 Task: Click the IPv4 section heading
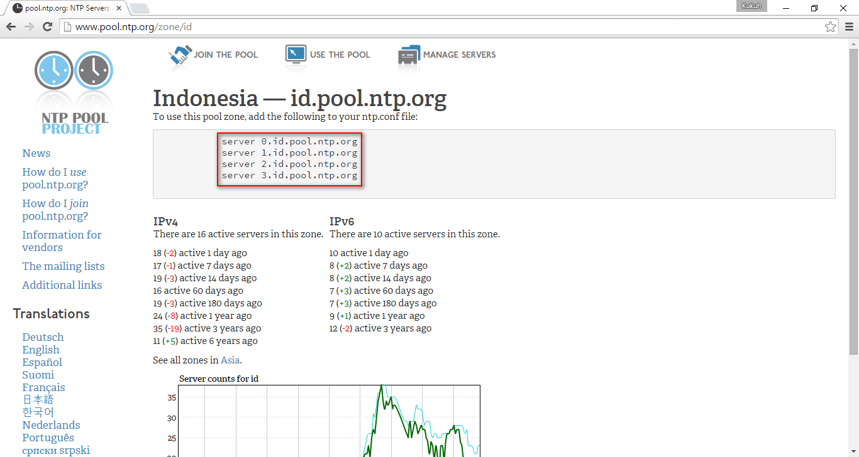(165, 222)
